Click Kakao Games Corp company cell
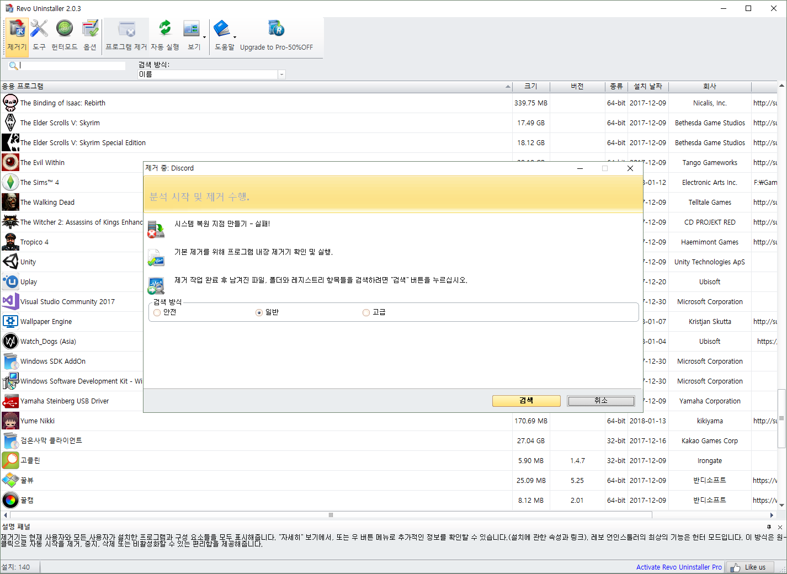Image resolution: width=787 pixels, height=574 pixels. pyautogui.click(x=710, y=441)
